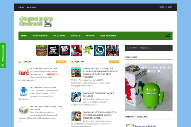The image size is (191, 127).
Task: Select the Tutoriais menu item
Action: click(x=75, y=36)
